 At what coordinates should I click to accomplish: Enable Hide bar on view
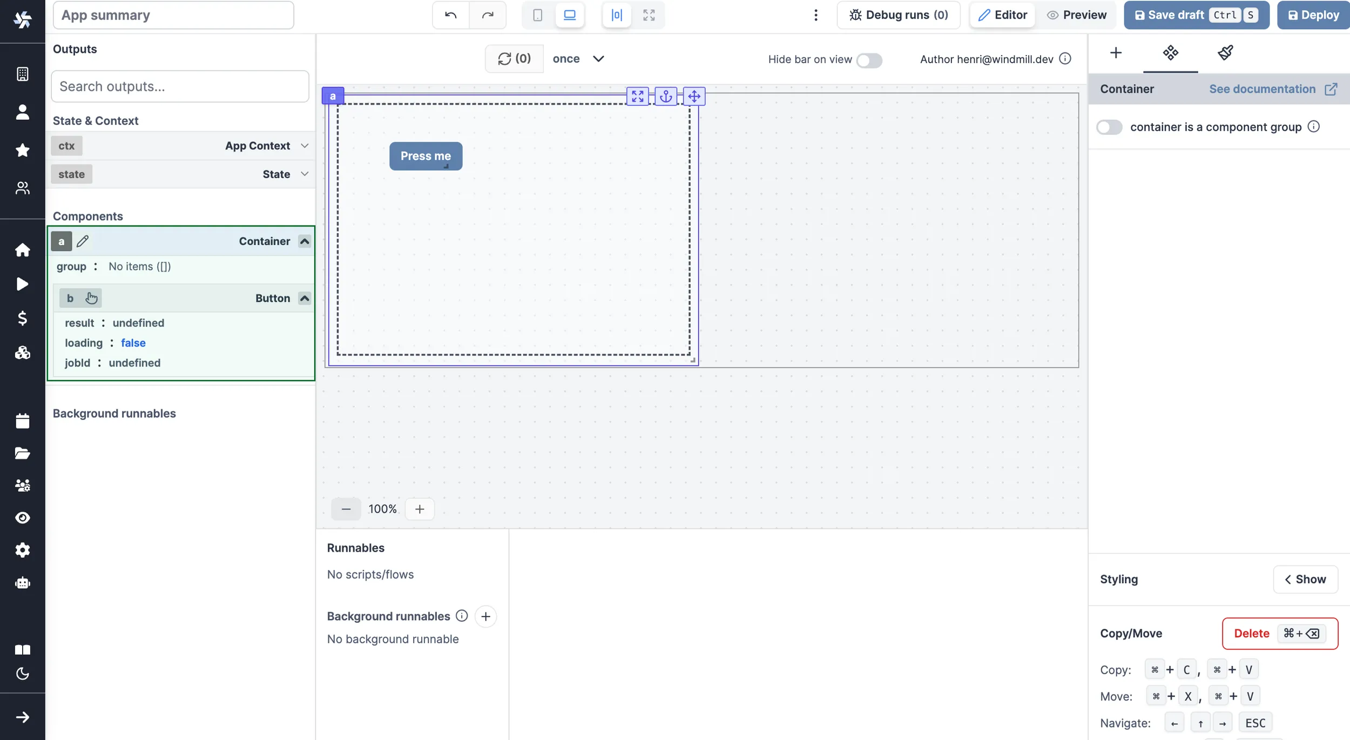[x=869, y=60]
